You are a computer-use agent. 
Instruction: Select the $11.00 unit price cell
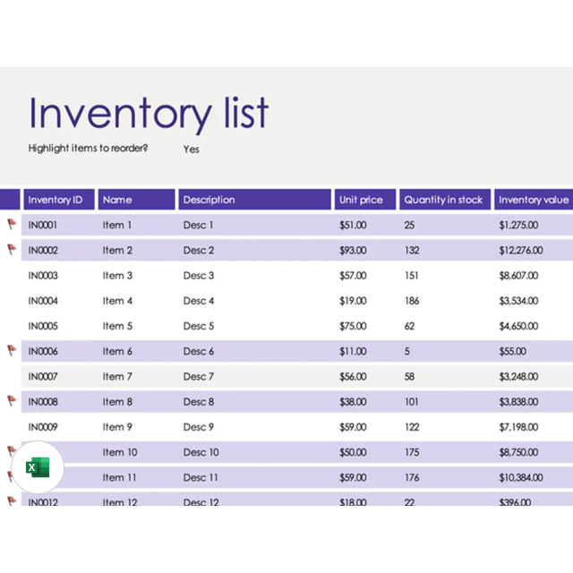click(353, 351)
